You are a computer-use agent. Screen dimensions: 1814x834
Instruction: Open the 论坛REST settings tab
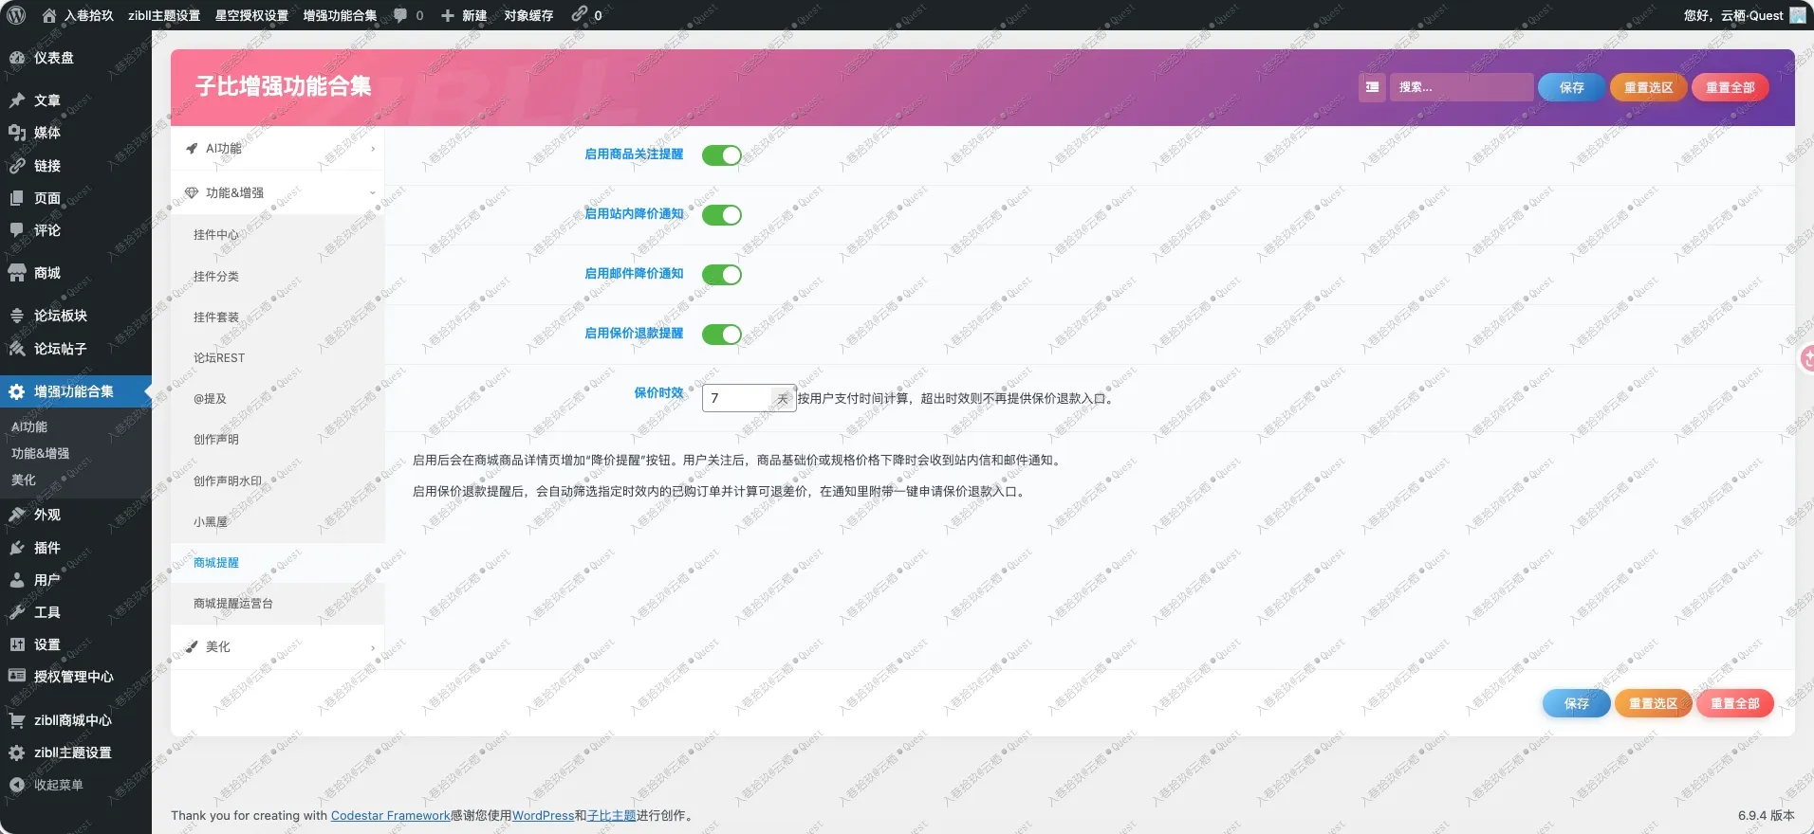point(278,358)
